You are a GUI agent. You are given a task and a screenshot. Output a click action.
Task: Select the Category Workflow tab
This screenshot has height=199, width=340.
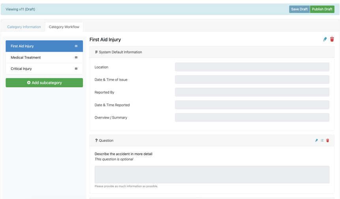[x=64, y=27]
